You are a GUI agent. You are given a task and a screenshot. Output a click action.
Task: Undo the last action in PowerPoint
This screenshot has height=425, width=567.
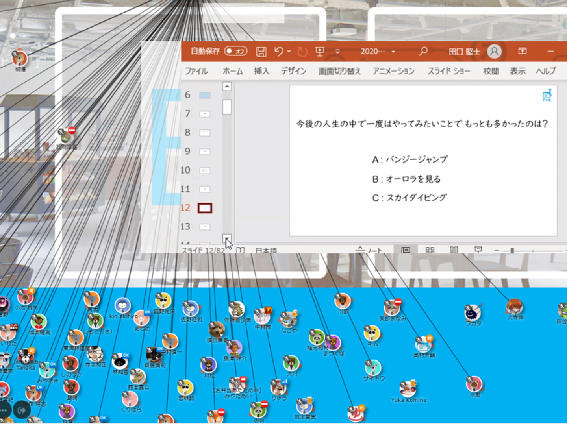279,52
